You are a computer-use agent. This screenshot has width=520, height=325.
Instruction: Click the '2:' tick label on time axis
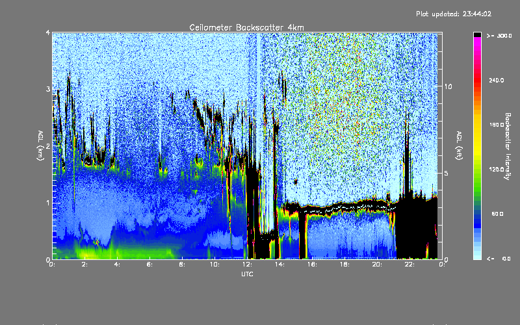click(85, 265)
